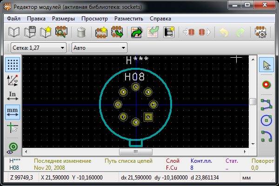Screen dimensions: 279x186
Task: Open the zoom dropdown showing Авто
Action: 100,48
